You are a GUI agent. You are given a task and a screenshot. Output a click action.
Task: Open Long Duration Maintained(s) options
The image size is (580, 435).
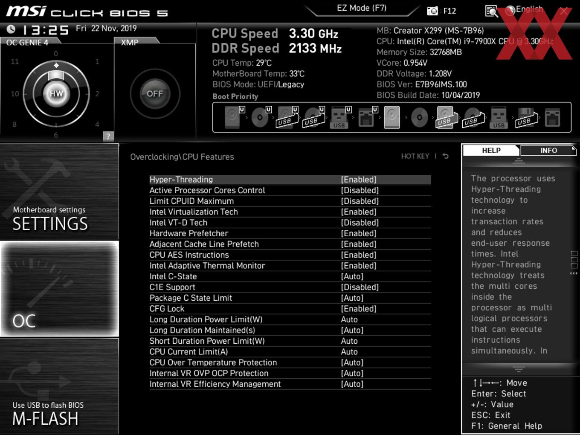[290, 330]
